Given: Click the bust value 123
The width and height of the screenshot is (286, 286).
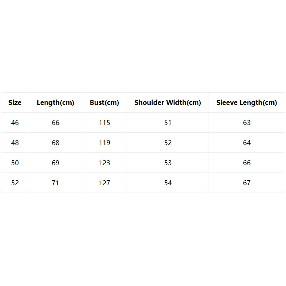Looking at the screenshot, I should coord(104,163).
